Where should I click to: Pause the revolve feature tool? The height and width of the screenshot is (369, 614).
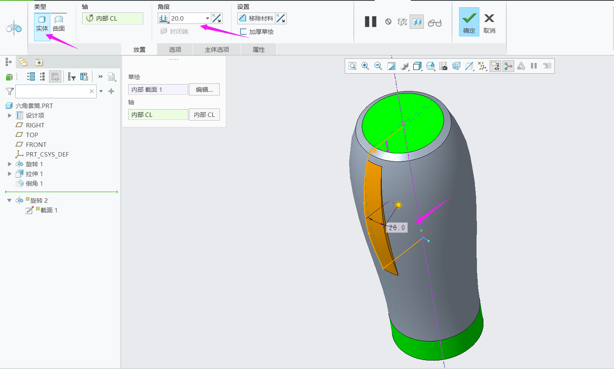click(x=371, y=22)
